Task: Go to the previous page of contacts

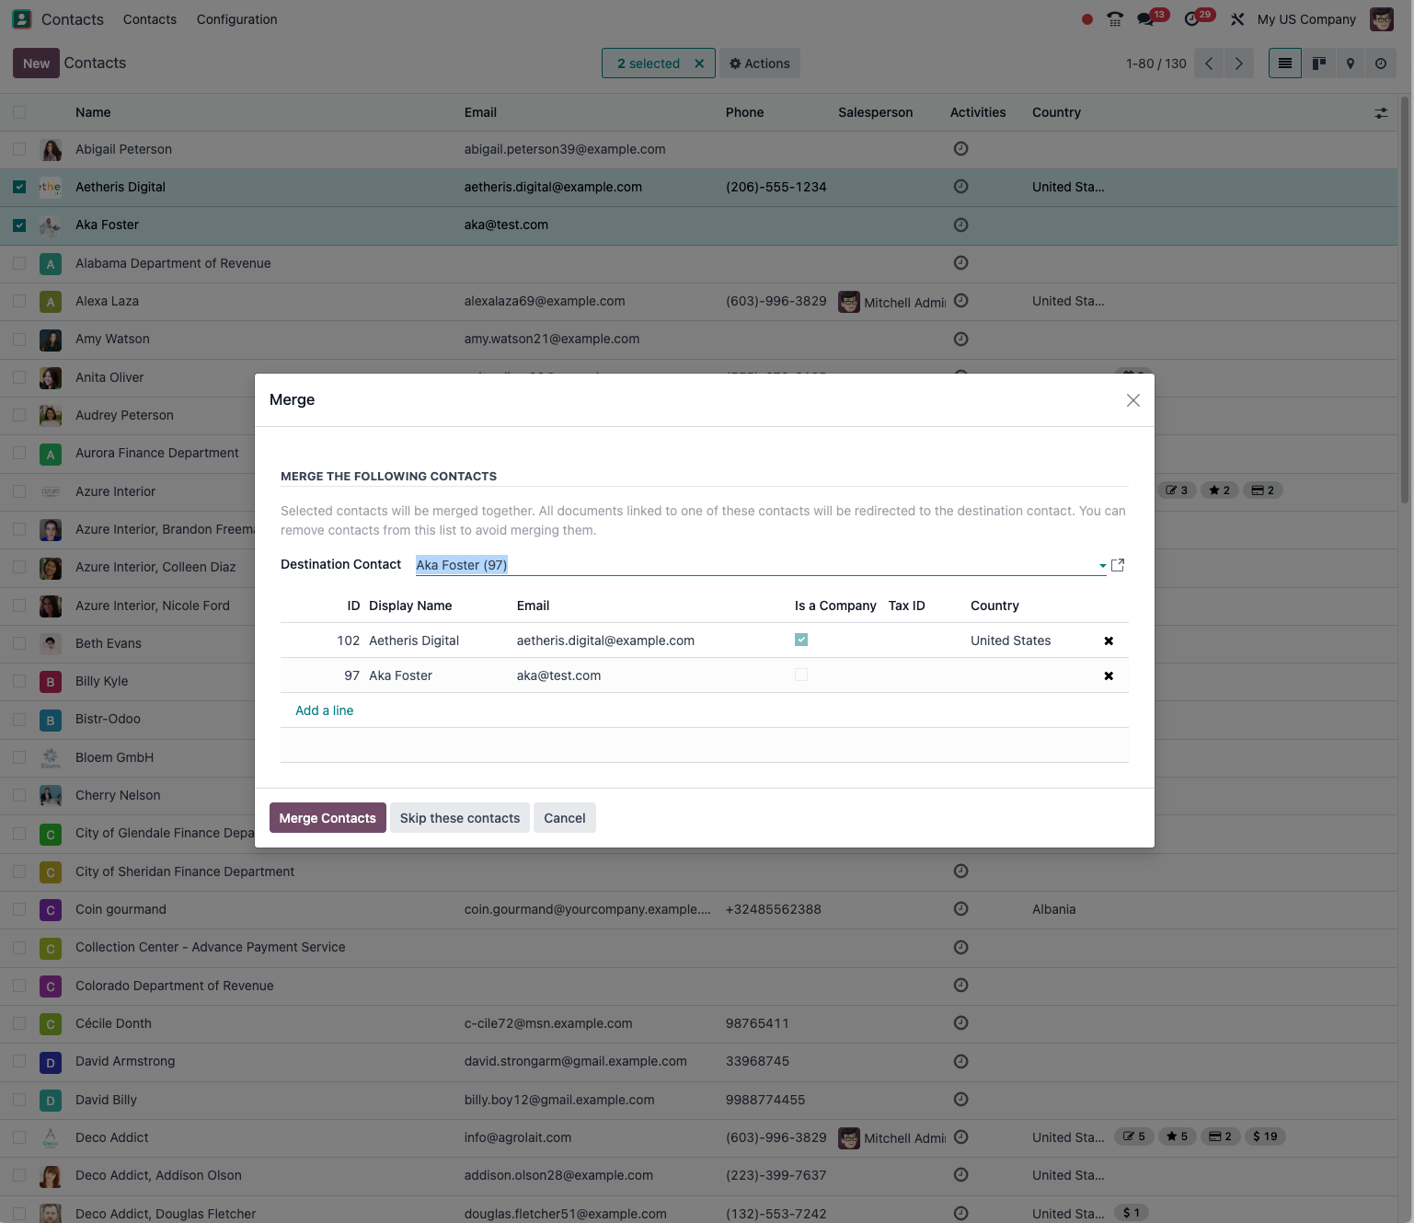Action: (1209, 63)
